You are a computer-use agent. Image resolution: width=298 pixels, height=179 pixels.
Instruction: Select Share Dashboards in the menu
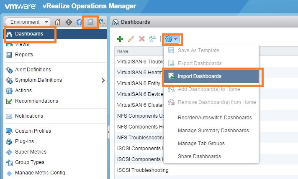tap(199, 156)
